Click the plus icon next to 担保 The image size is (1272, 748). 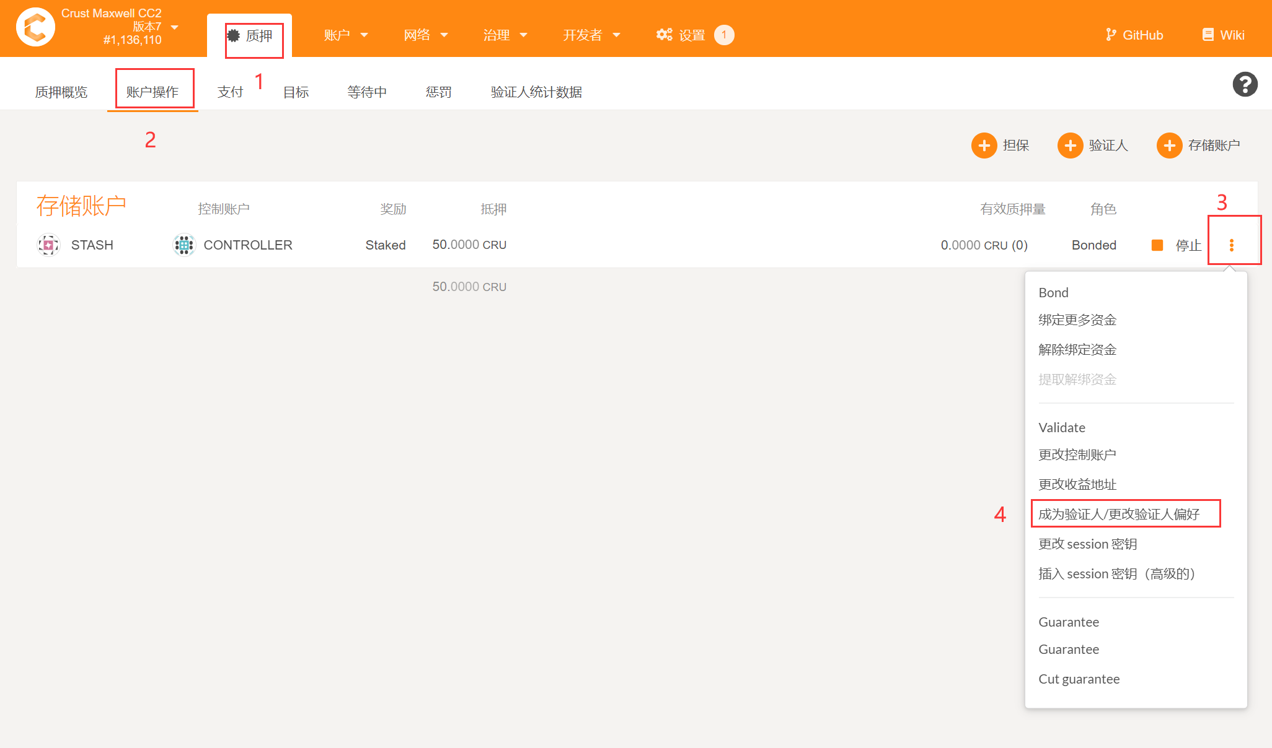click(x=984, y=146)
